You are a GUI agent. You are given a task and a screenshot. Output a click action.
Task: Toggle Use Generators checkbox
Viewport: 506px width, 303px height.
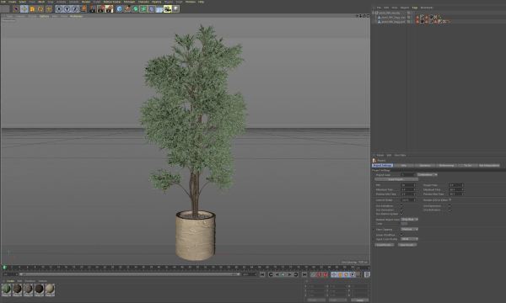tap(401, 210)
